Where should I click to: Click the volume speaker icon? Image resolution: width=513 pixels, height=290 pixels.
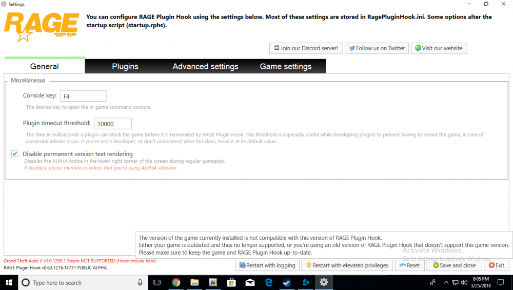tap(464, 282)
